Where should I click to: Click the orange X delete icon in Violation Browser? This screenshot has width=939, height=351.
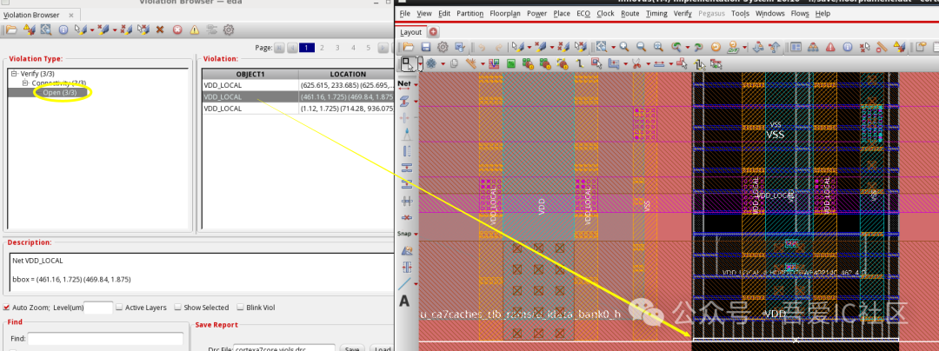click(160, 30)
